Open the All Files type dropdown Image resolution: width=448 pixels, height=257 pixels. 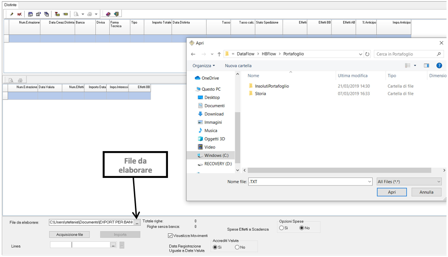coord(409,181)
